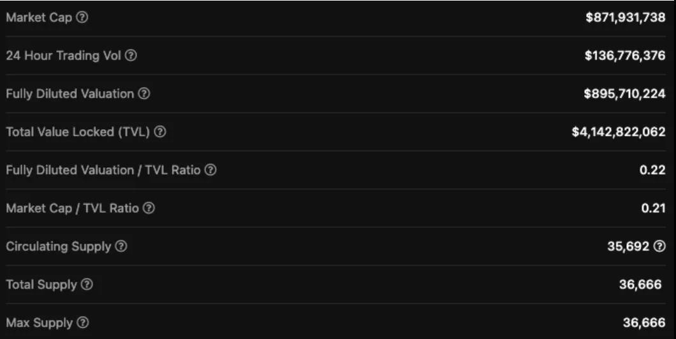676x339 pixels.
Task: Click the Fully Diluted Valuation question icon
Action: coord(144,94)
